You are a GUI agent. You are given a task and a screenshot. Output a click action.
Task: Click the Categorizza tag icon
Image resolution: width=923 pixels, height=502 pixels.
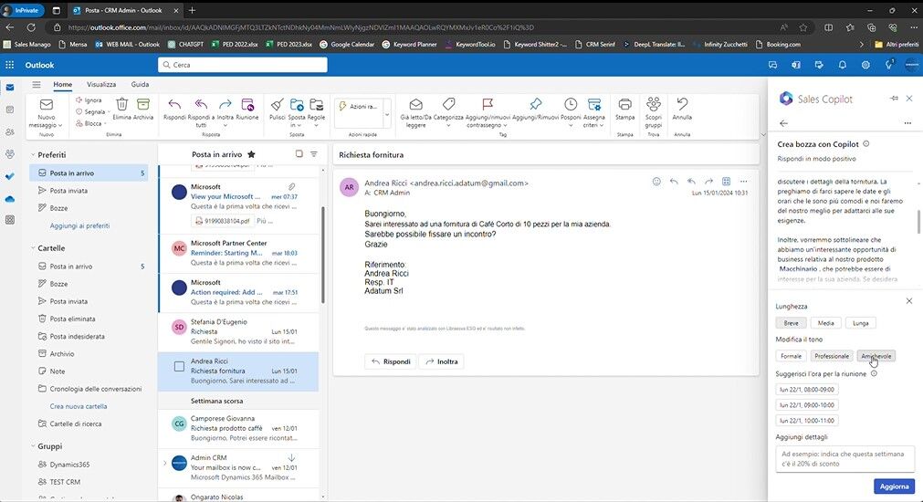tap(448, 104)
